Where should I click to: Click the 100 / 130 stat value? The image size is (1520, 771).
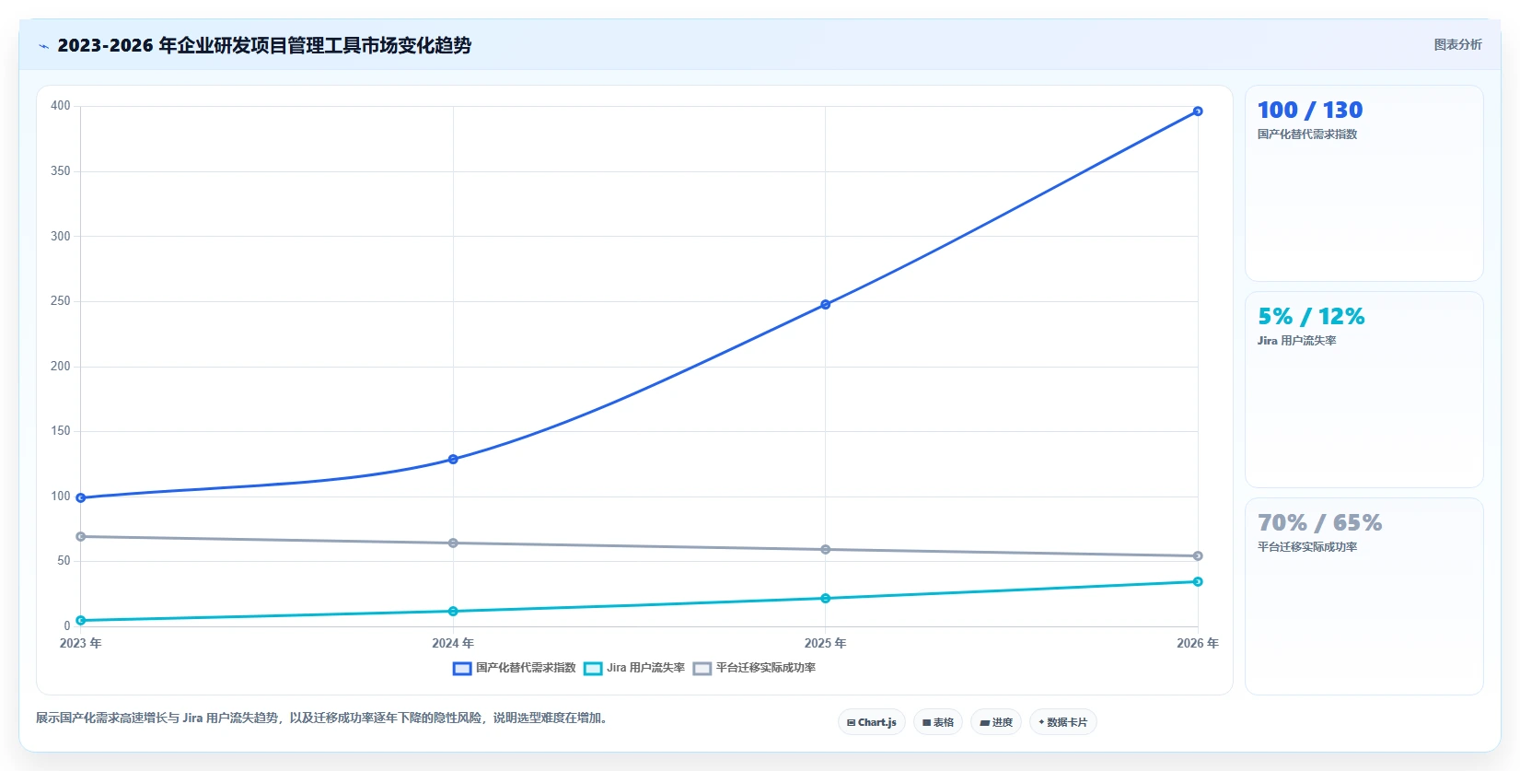click(x=1310, y=110)
